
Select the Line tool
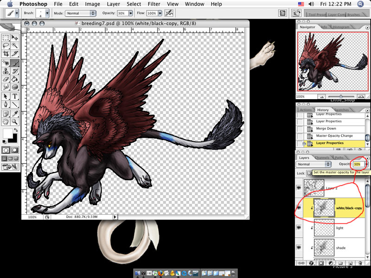pyautogui.click(x=15, y=104)
